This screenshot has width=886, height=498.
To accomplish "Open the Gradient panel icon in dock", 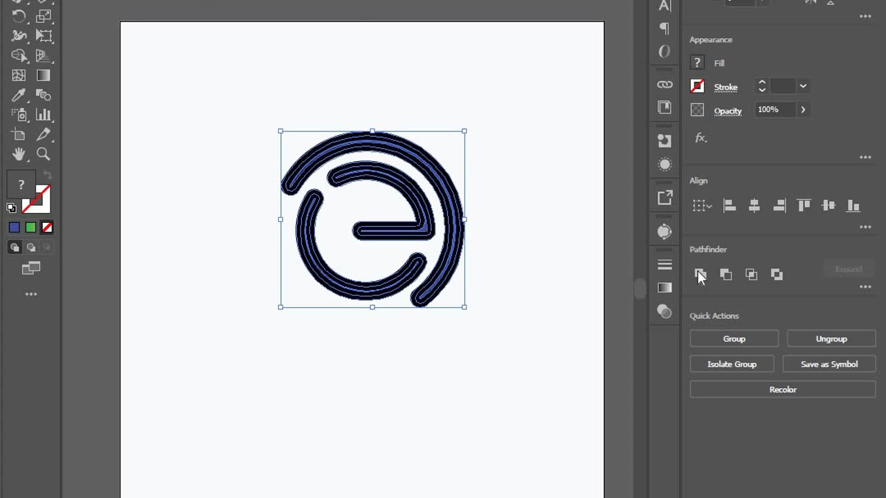I will (x=664, y=288).
